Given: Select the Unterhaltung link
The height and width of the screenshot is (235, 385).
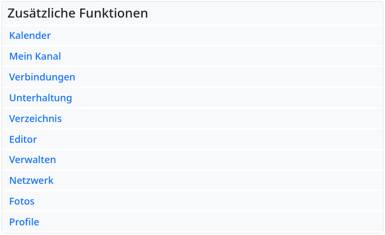Looking at the screenshot, I should [x=41, y=98].
